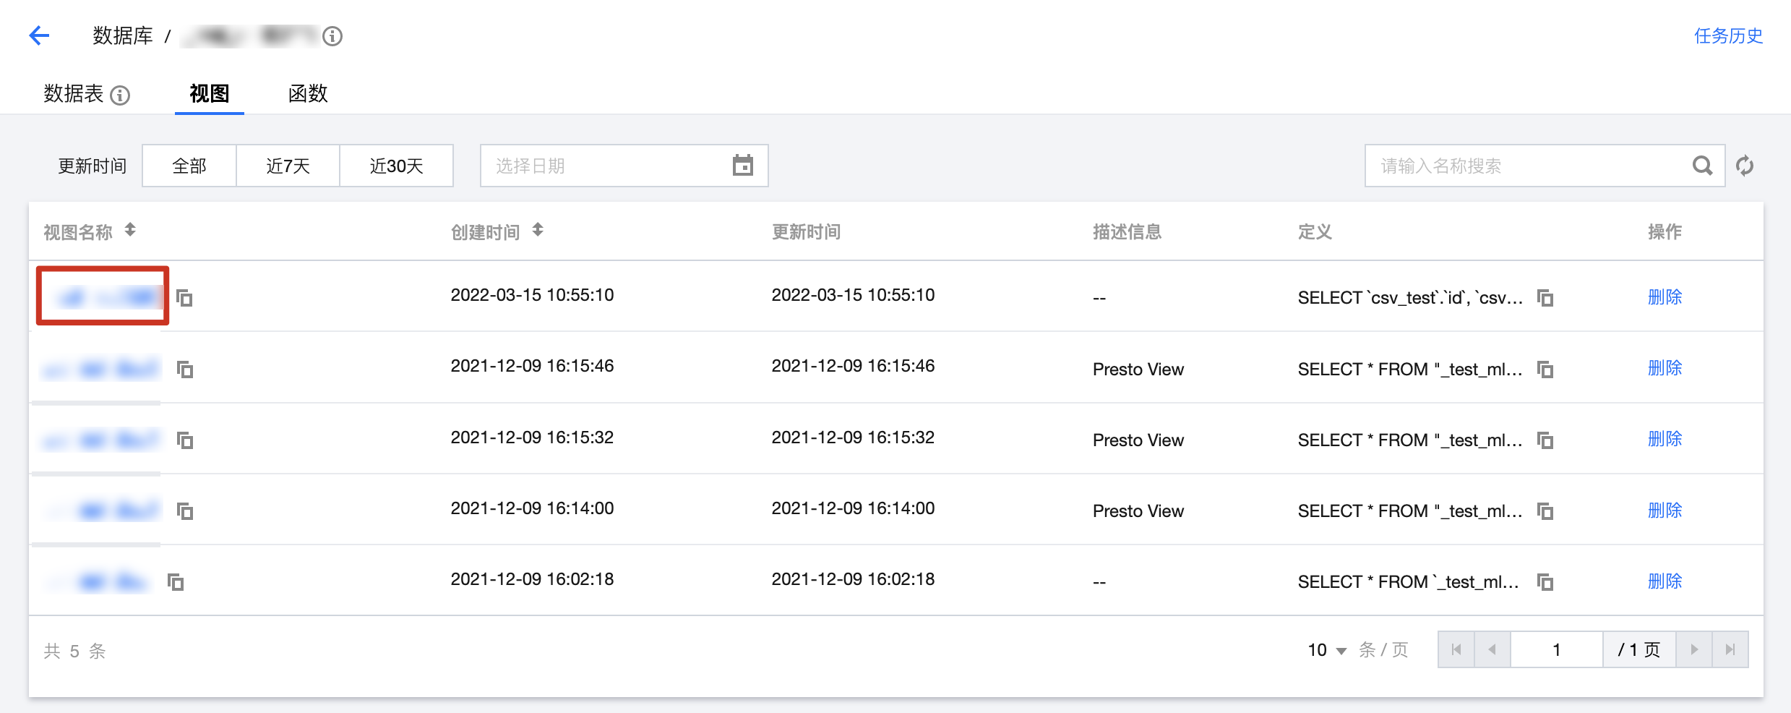The height and width of the screenshot is (713, 1791).
Task: Filter by 近30天 update time
Action: pos(396,166)
